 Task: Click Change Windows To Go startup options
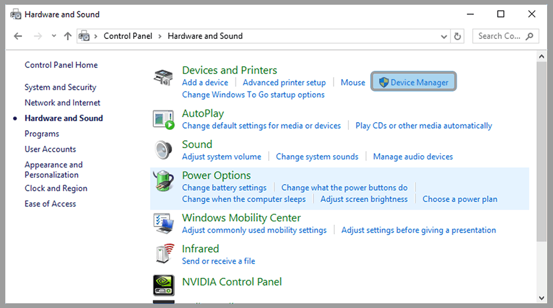pos(253,94)
